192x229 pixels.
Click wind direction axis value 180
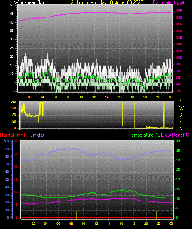[13, 115]
